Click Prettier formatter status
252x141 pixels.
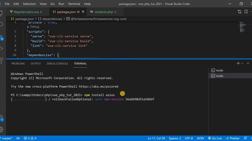(x=233, y=138)
